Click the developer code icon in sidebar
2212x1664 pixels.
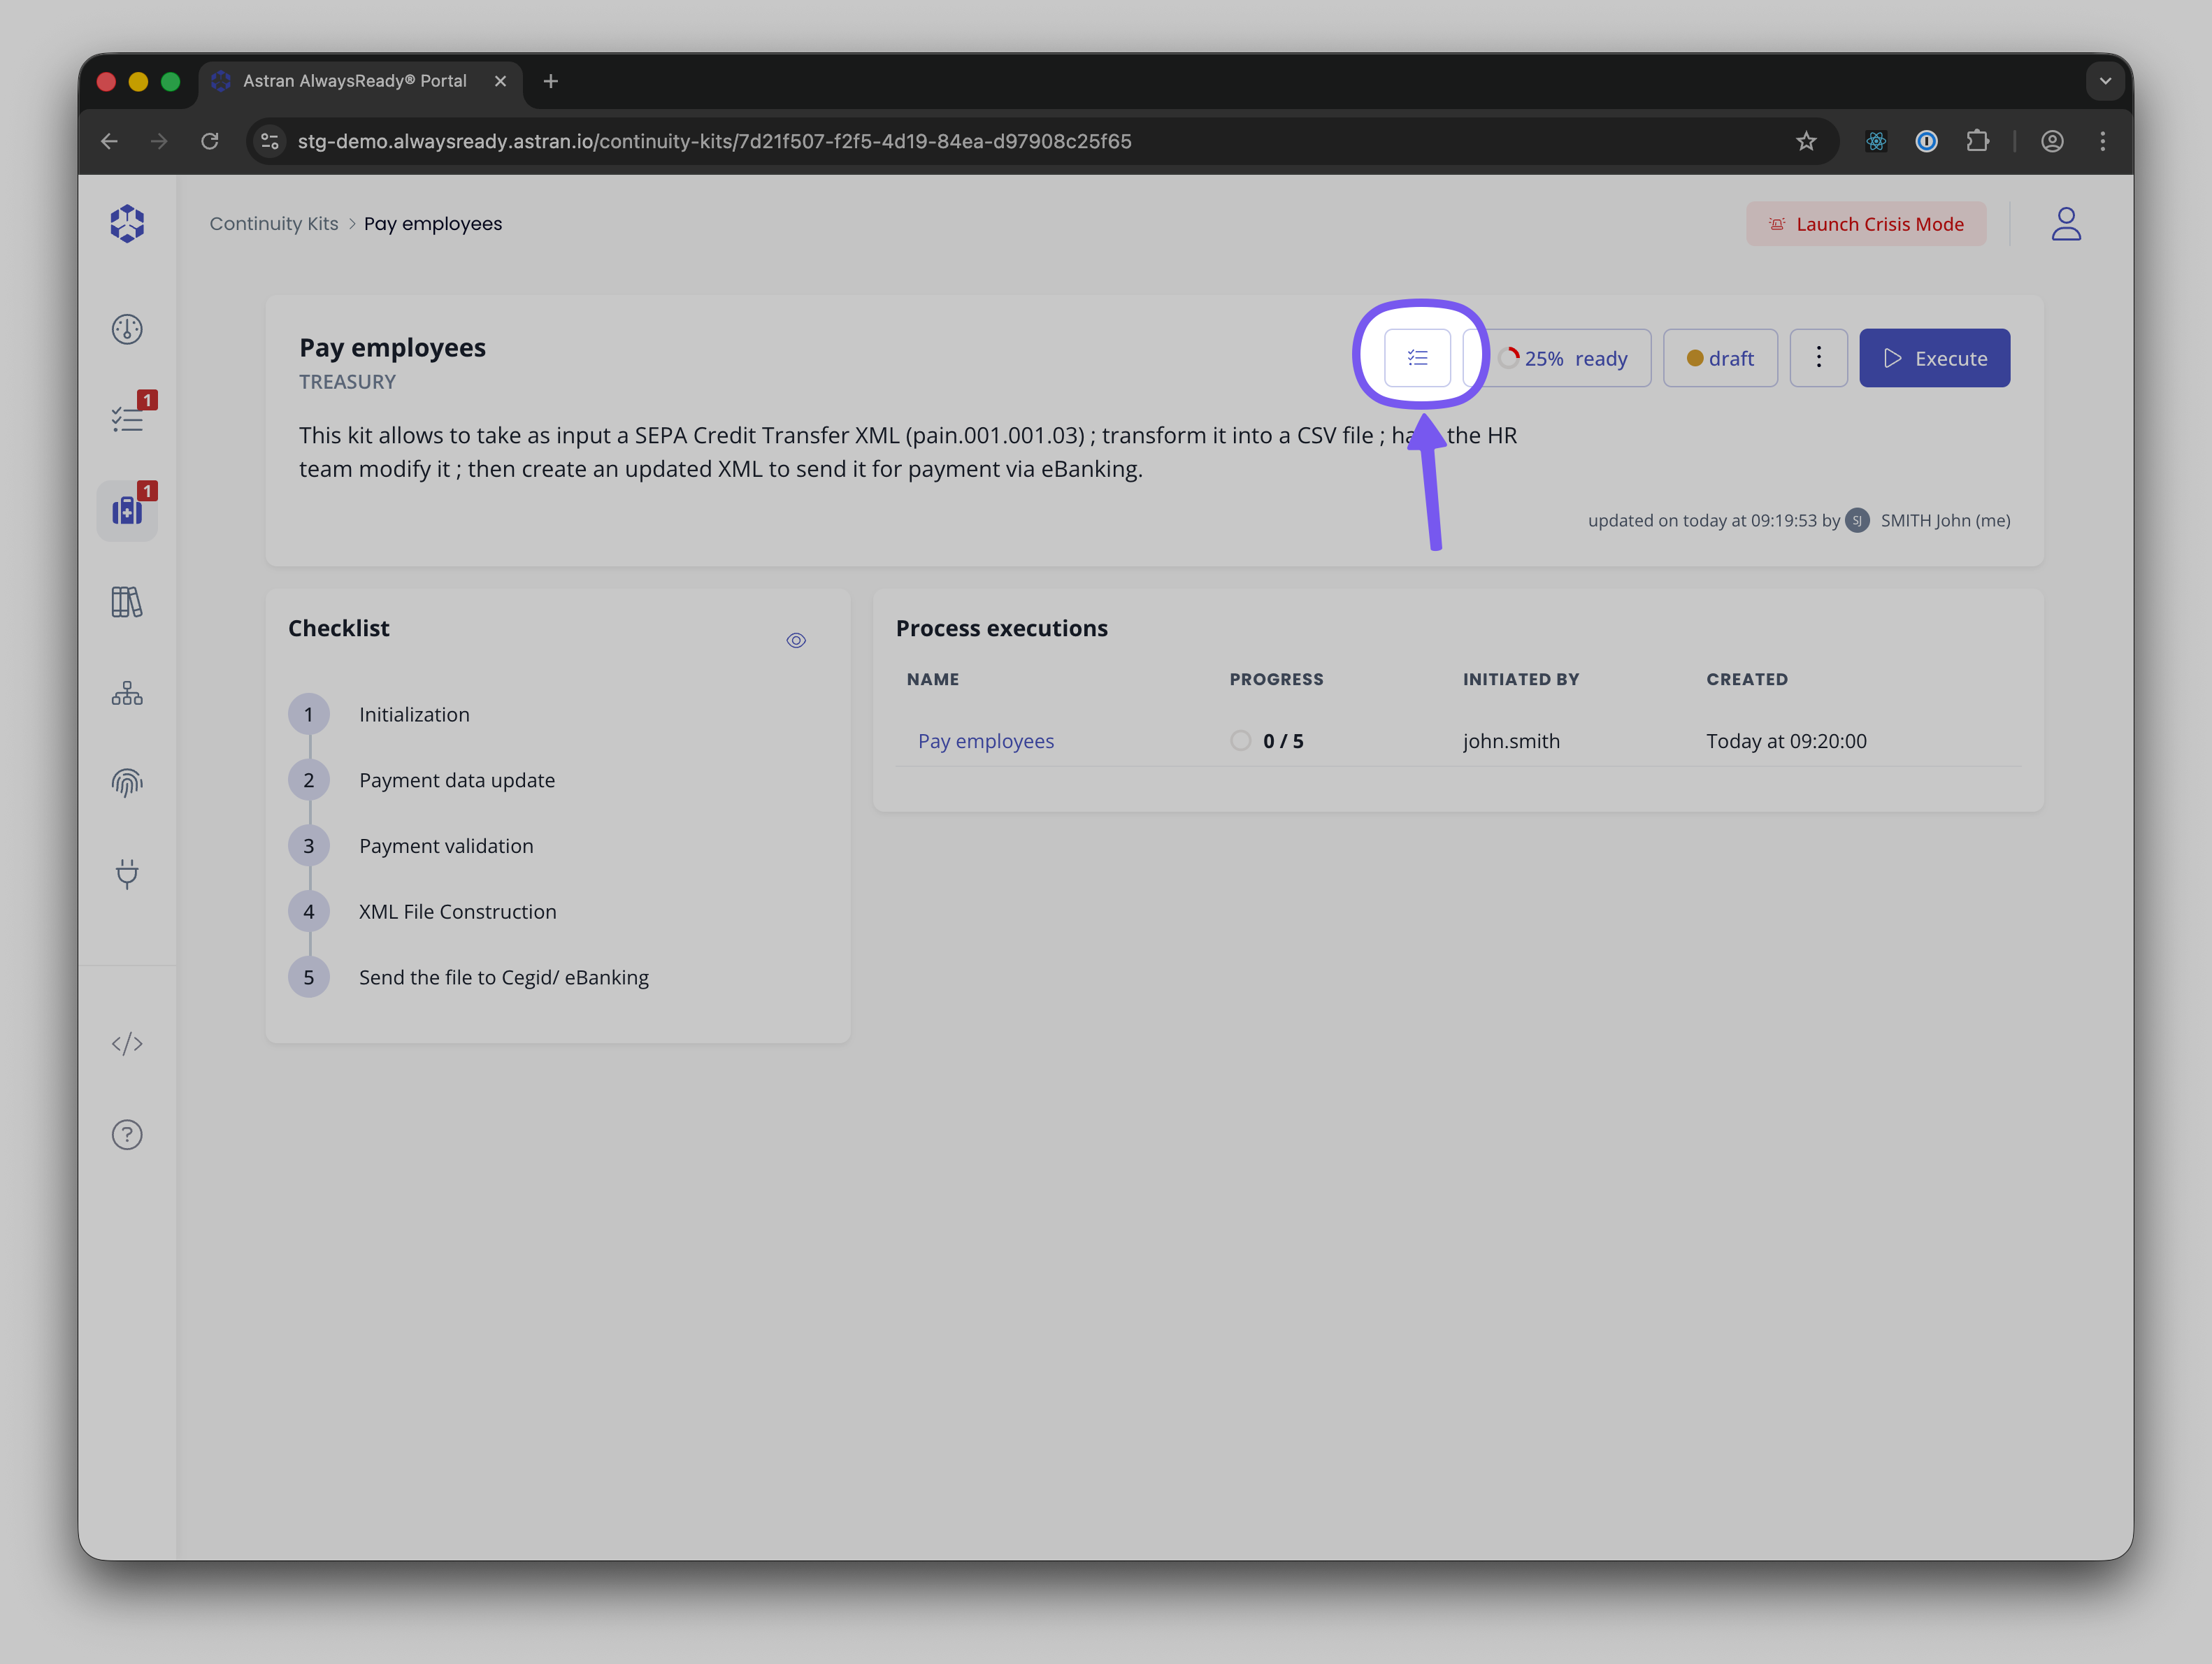pos(127,1043)
